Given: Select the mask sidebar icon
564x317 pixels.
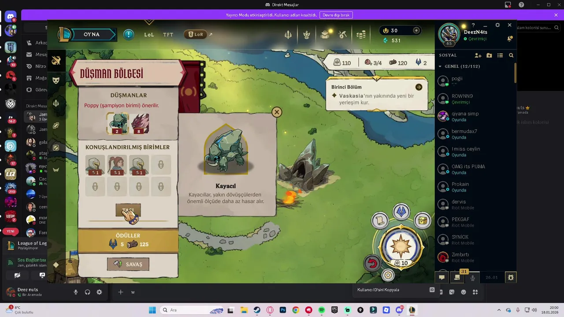Looking at the screenshot, I should click(56, 80).
